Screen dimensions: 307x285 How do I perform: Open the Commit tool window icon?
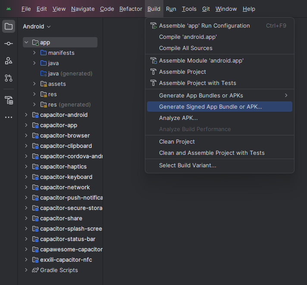point(9,44)
